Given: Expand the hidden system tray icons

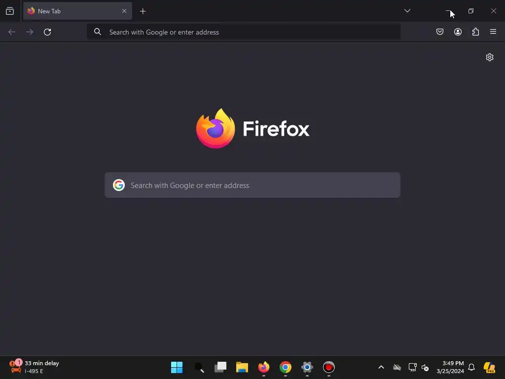Looking at the screenshot, I should tap(381, 367).
